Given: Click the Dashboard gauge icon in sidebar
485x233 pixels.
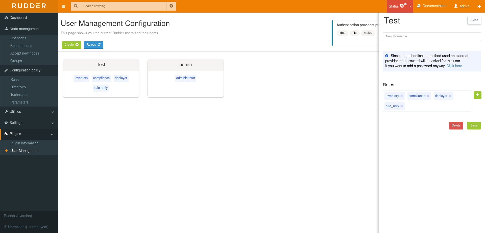Looking at the screenshot, I should [6, 18].
